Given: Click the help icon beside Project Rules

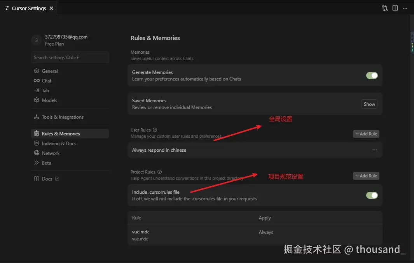Looking at the screenshot, I should [x=159, y=172].
